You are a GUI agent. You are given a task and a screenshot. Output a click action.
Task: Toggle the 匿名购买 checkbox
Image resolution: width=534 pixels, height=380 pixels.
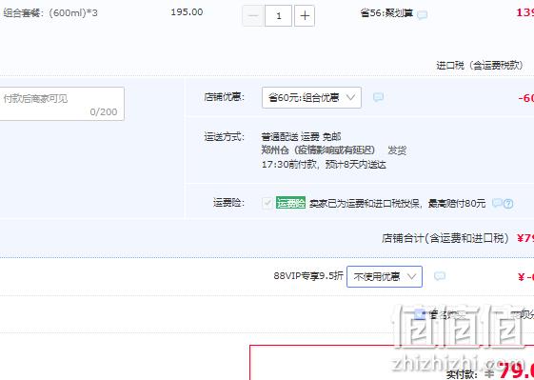pos(420,314)
